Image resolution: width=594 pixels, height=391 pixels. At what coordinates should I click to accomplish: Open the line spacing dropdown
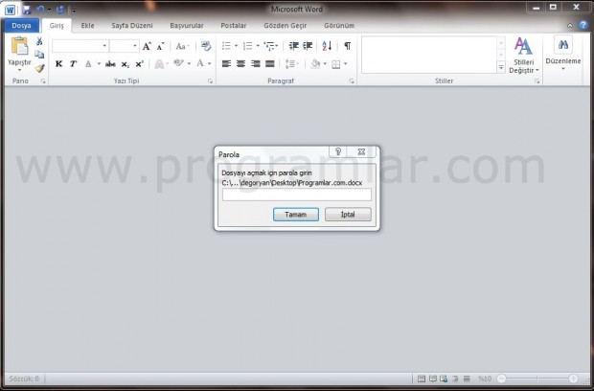click(x=291, y=64)
